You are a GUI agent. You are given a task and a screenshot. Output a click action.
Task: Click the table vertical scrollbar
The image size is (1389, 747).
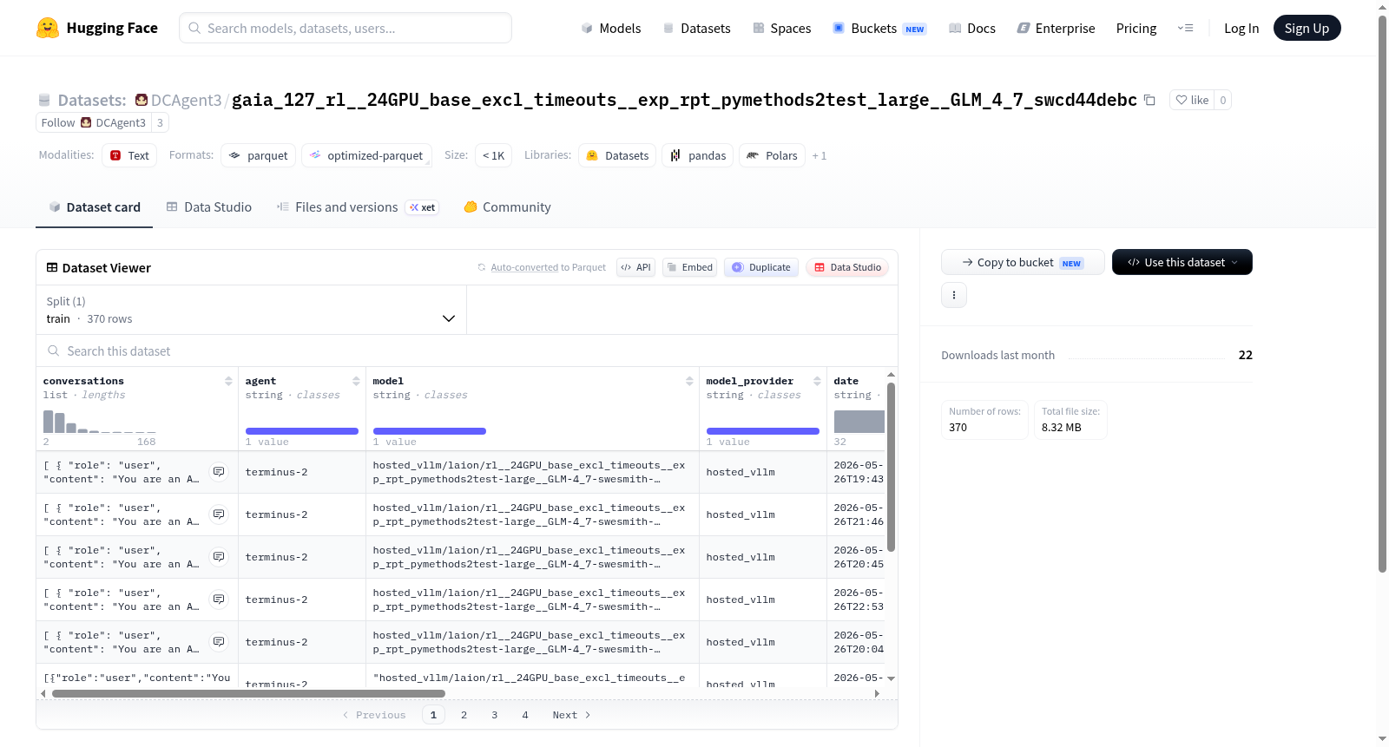pyautogui.click(x=891, y=467)
